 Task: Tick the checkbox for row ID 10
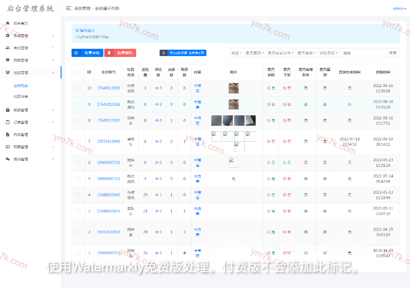click(78, 88)
